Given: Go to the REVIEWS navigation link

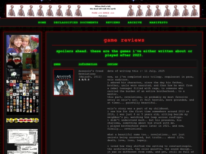Looking at the screenshot, I should click(113, 22).
